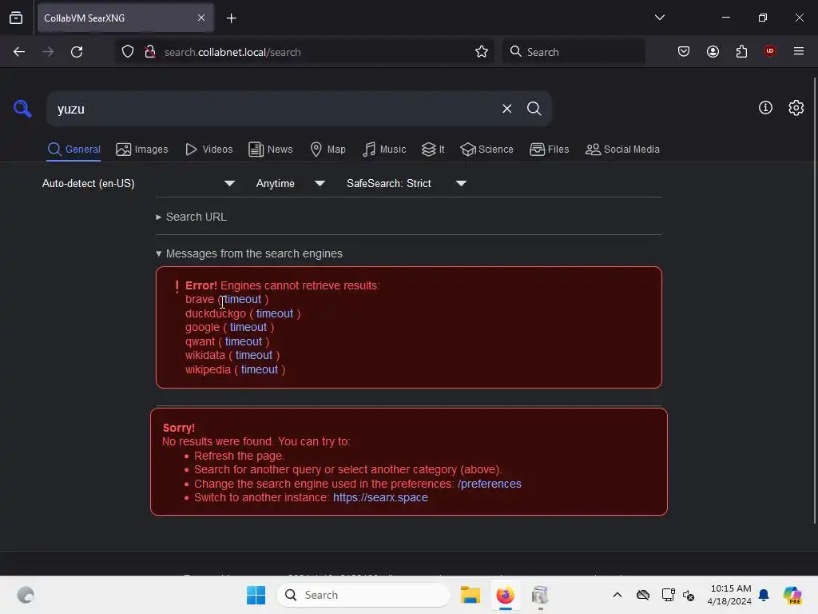
Task: Open Firefox application menu
Action: pyautogui.click(x=798, y=51)
